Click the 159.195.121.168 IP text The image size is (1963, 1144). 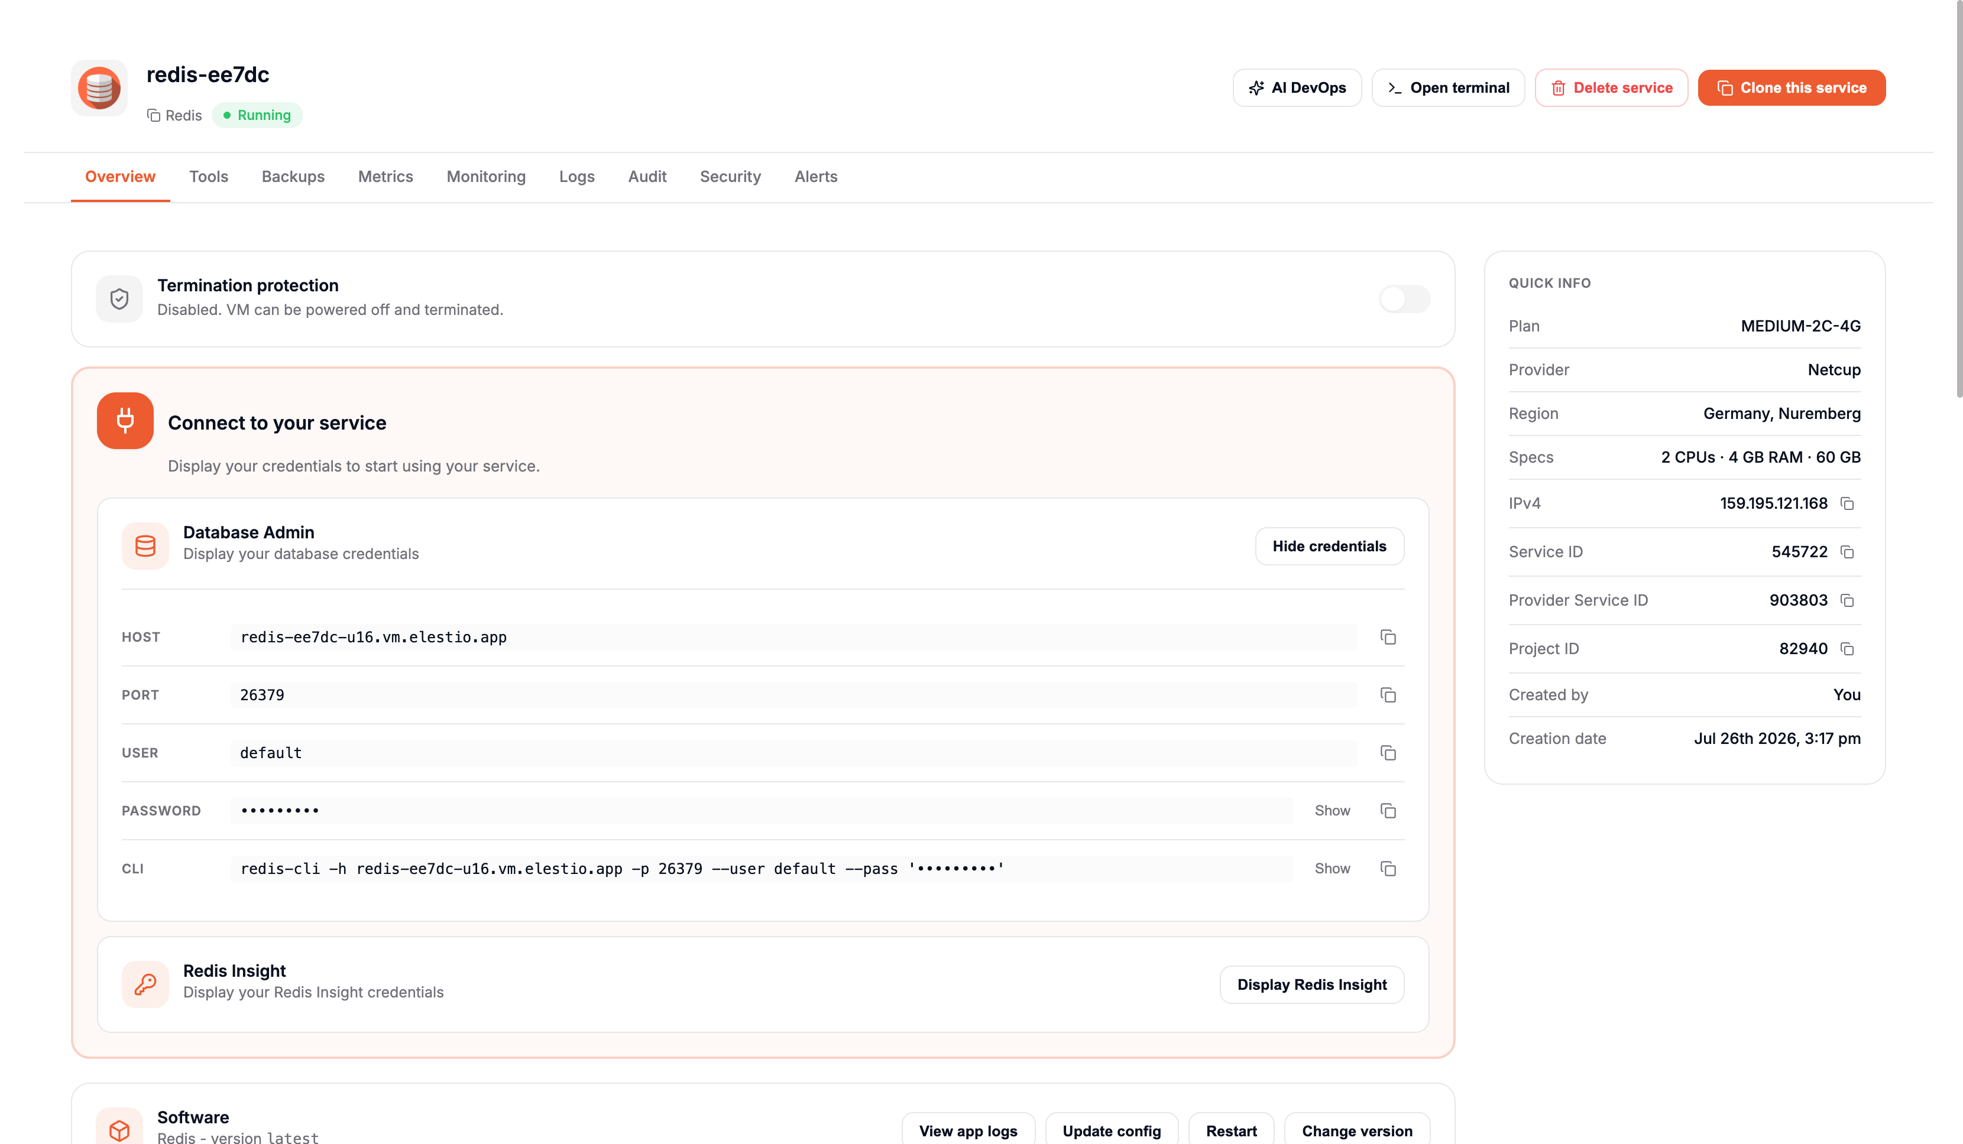(x=1773, y=504)
